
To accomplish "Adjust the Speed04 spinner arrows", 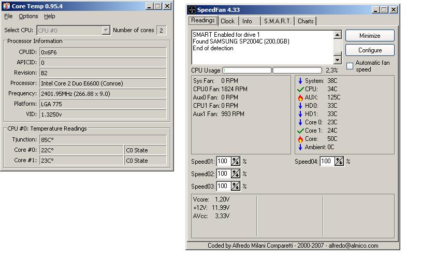I will (x=339, y=161).
